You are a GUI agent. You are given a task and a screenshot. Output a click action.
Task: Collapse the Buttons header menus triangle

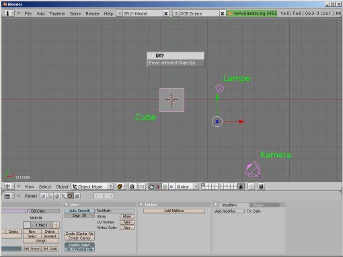click(19, 196)
